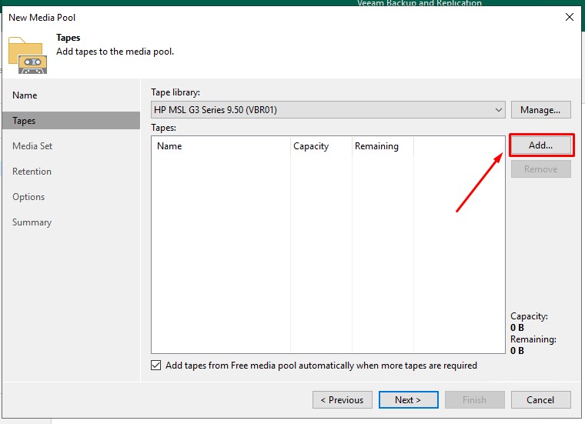Screen dimensions: 585x424
Task: Jump to the Options step
Action: (x=28, y=197)
